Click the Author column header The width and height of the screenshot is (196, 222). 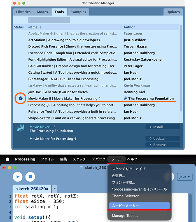[129, 27]
